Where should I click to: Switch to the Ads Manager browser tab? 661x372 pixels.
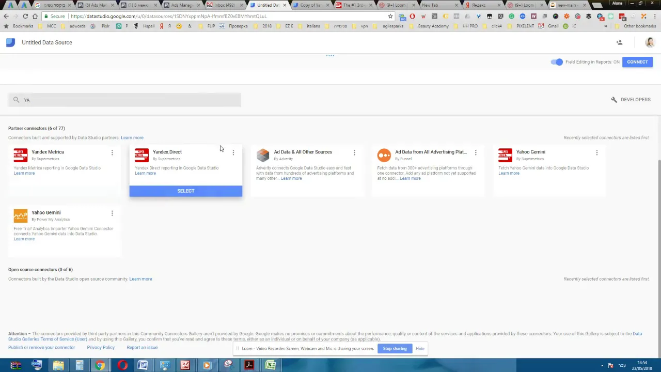click(x=181, y=5)
